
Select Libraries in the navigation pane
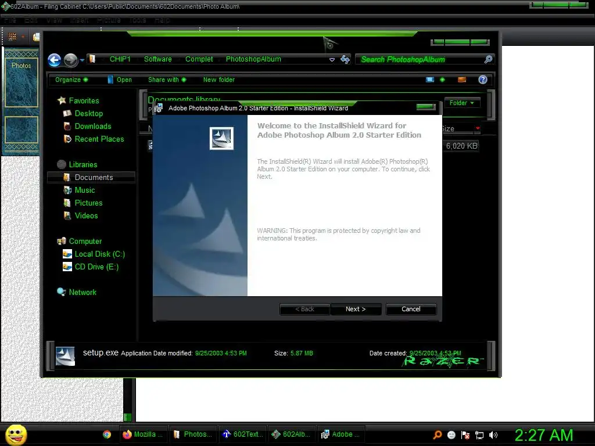83,164
